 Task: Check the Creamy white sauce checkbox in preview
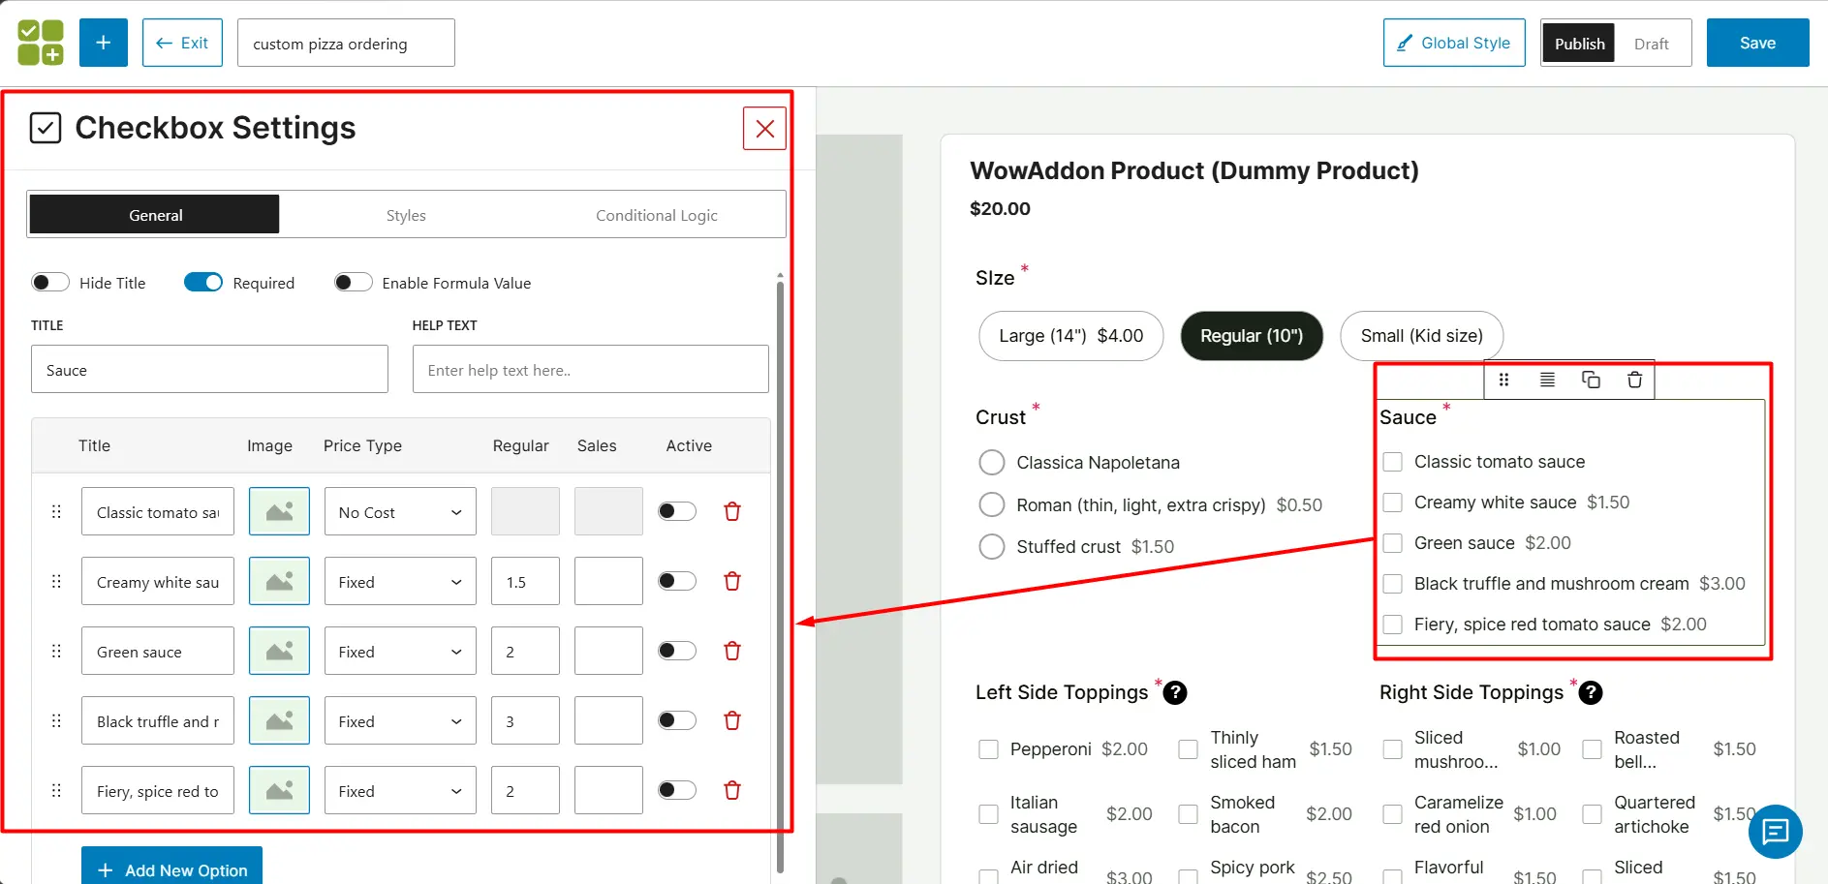(1392, 502)
